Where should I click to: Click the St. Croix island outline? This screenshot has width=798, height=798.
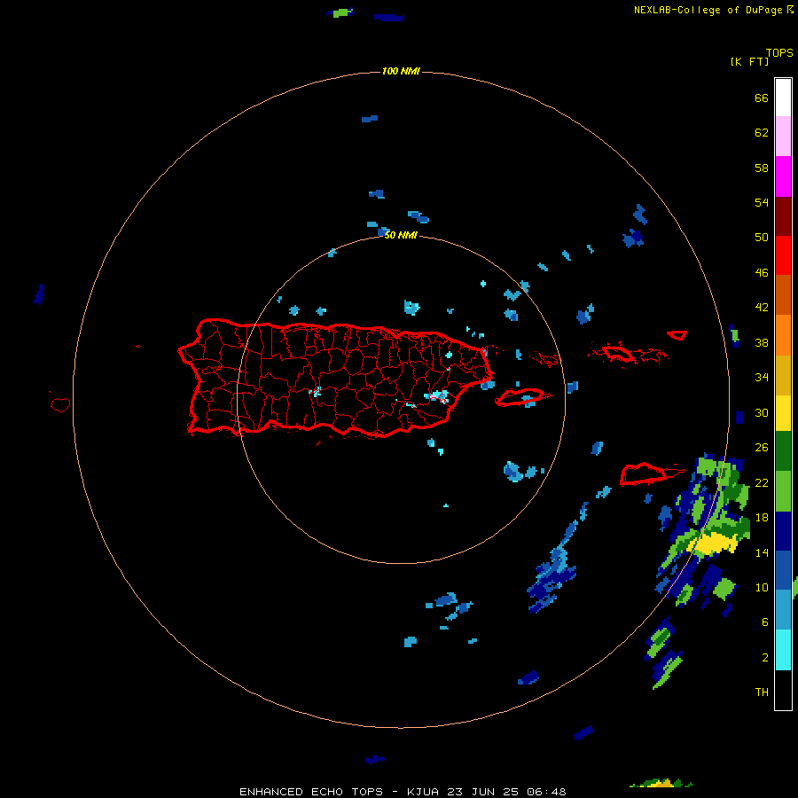coord(644,473)
